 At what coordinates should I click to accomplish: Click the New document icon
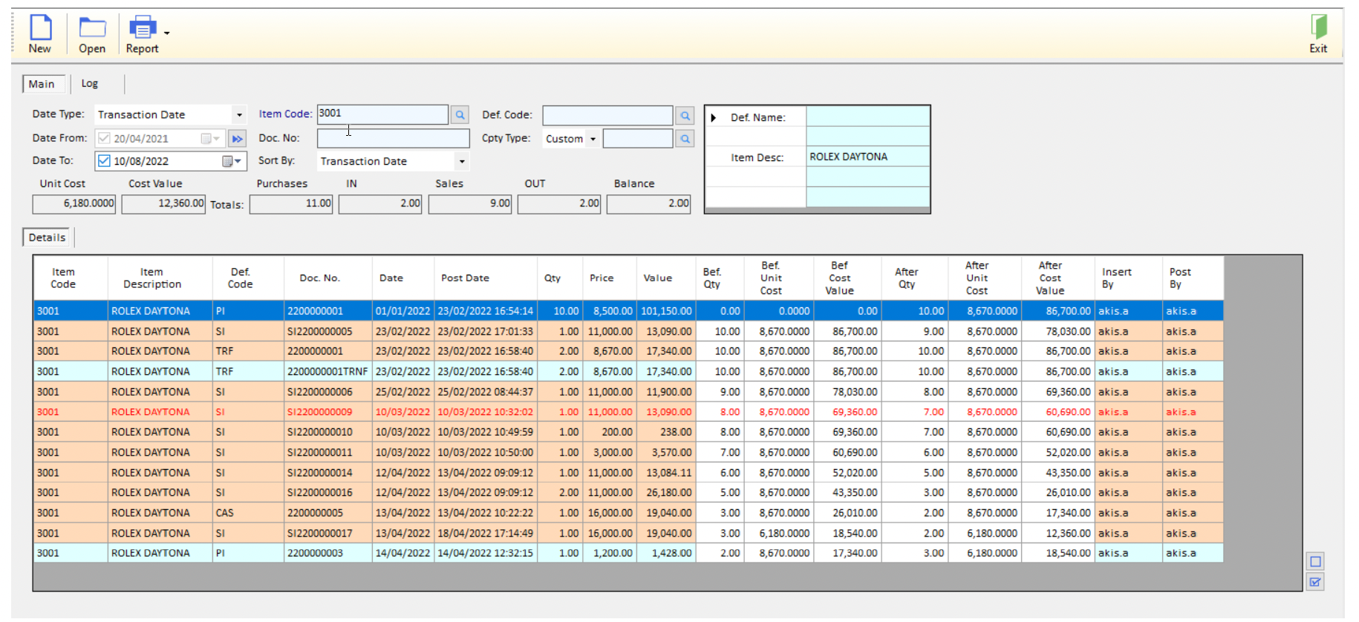(40, 28)
